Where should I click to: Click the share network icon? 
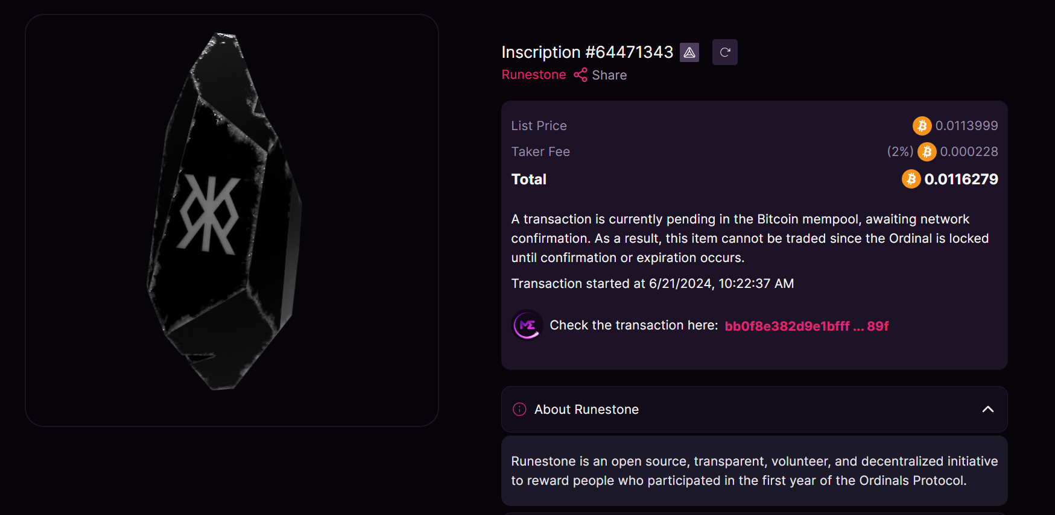point(580,75)
